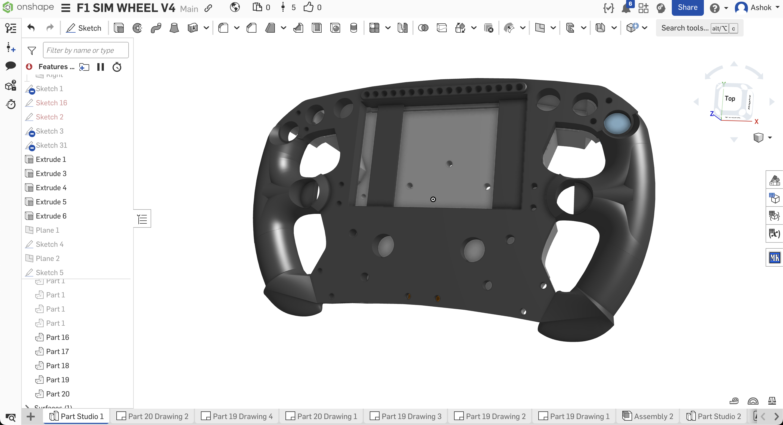Open the Ashok user account dropdown
The height and width of the screenshot is (425, 783).
(x=757, y=8)
